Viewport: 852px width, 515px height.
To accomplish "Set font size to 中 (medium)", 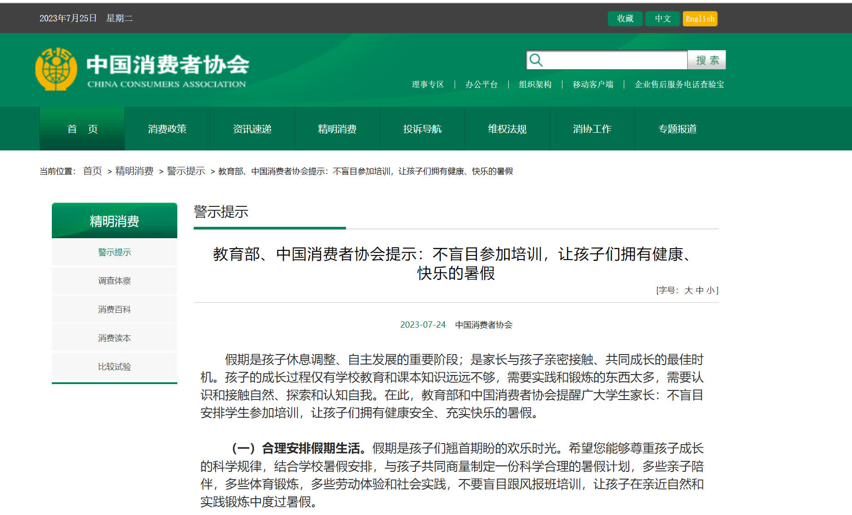I will point(700,290).
